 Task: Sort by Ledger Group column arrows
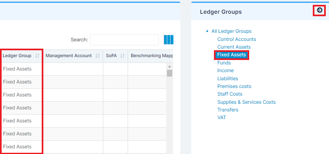37,56
